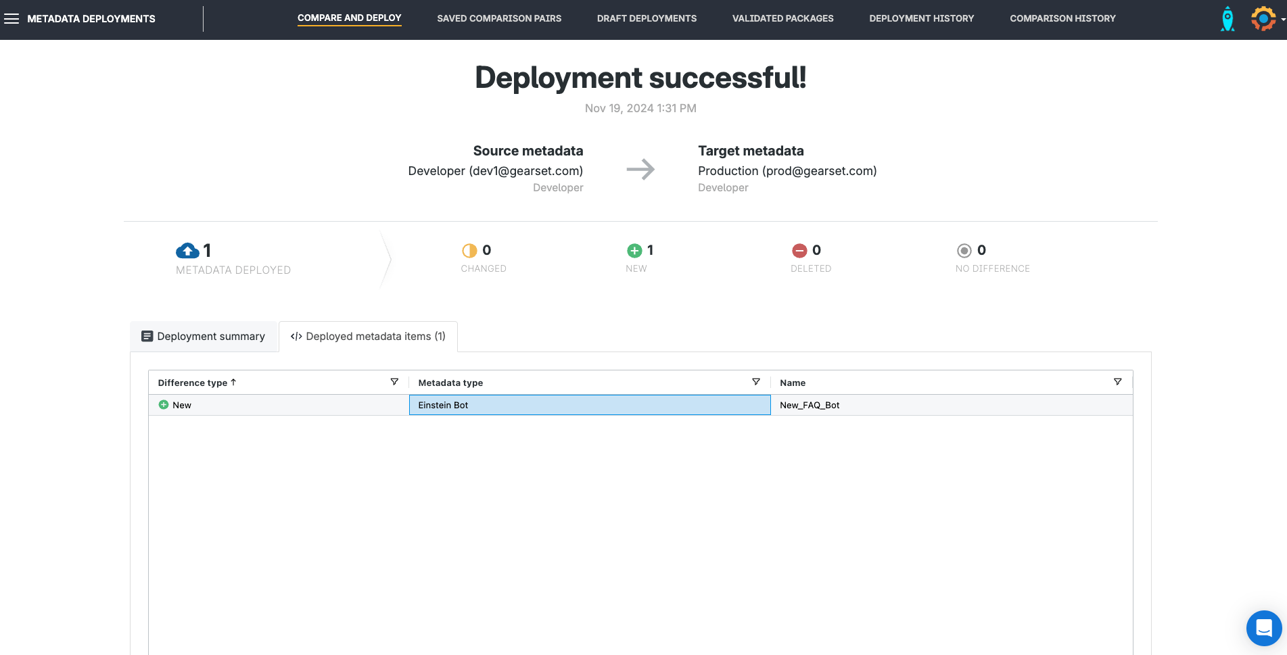
Task: Click the orange Changed status icon
Action: coord(469,251)
